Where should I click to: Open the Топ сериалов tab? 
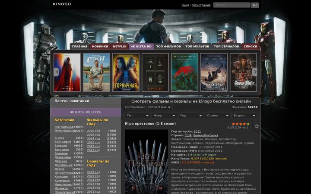[x=226, y=46]
